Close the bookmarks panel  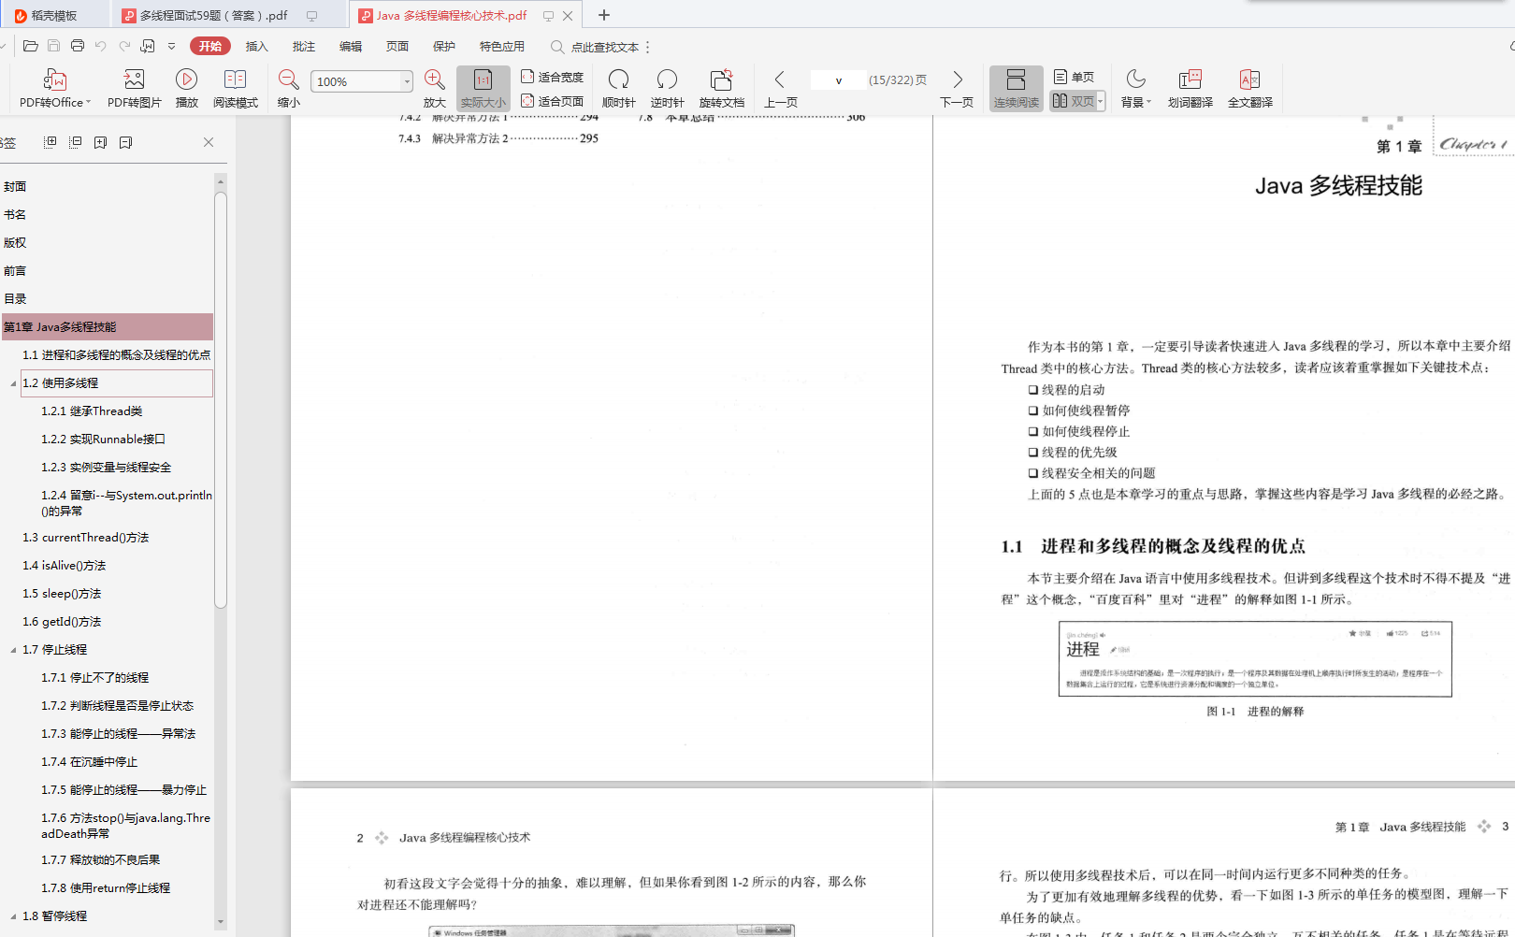pyautogui.click(x=209, y=142)
